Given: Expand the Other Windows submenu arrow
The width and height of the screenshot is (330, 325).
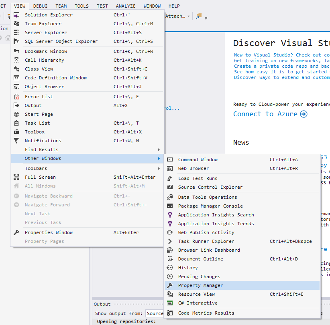Looking at the screenshot, I should pyautogui.click(x=159, y=159).
